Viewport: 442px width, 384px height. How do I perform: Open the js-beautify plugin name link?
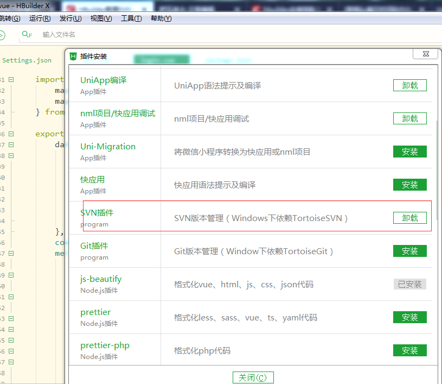tap(101, 279)
